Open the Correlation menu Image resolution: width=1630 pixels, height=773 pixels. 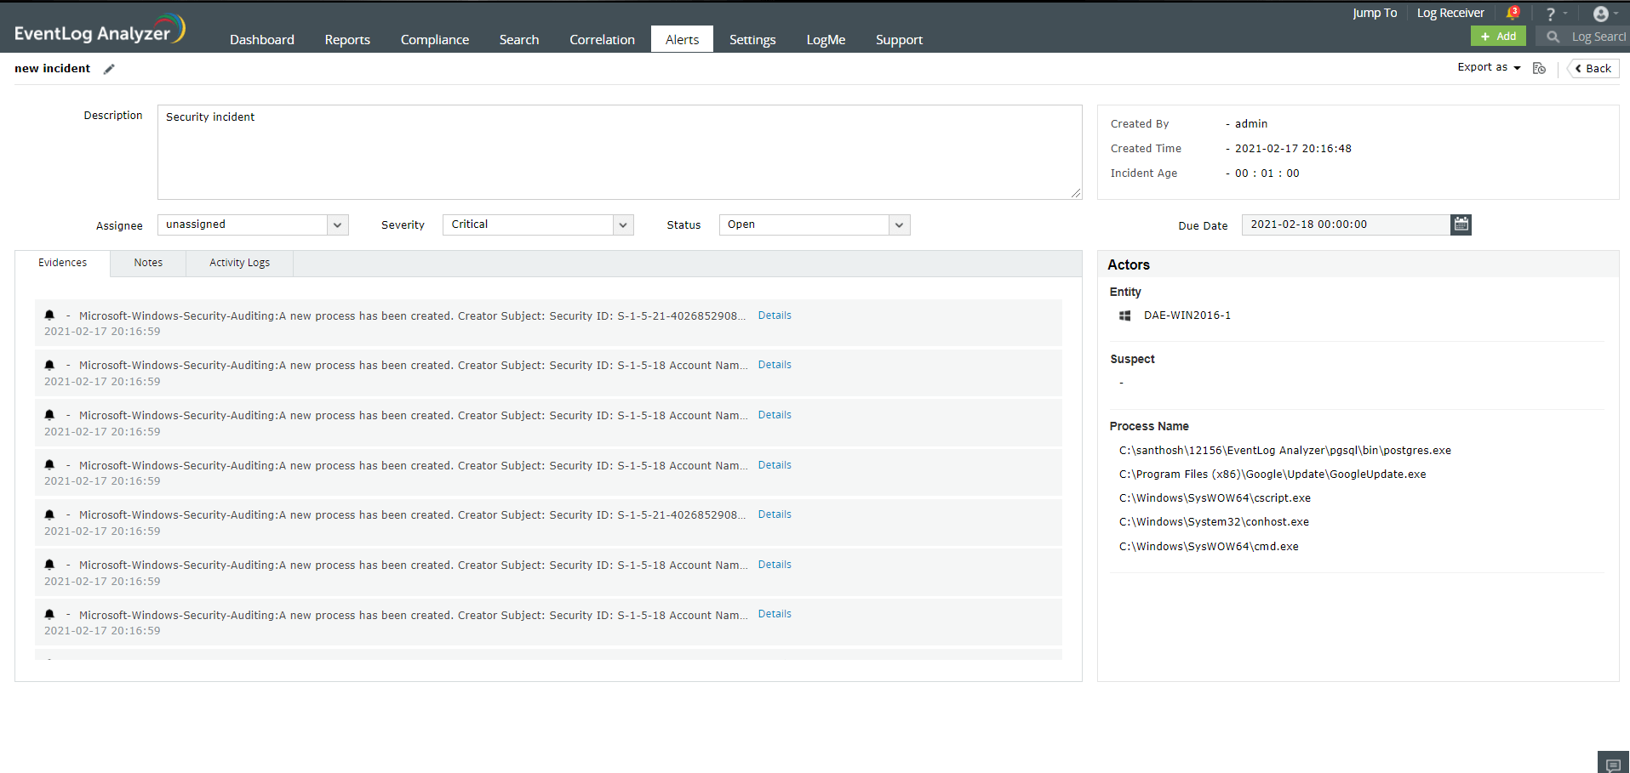602,40
